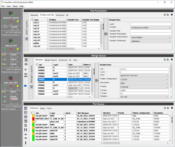Screen dimensions: 175x147
Task: Click Plot Queue horizontal scrollbar thumb
Action: 111,143
